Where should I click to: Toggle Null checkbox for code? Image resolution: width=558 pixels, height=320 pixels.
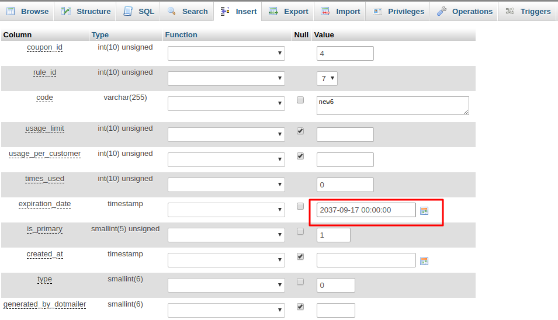300,100
